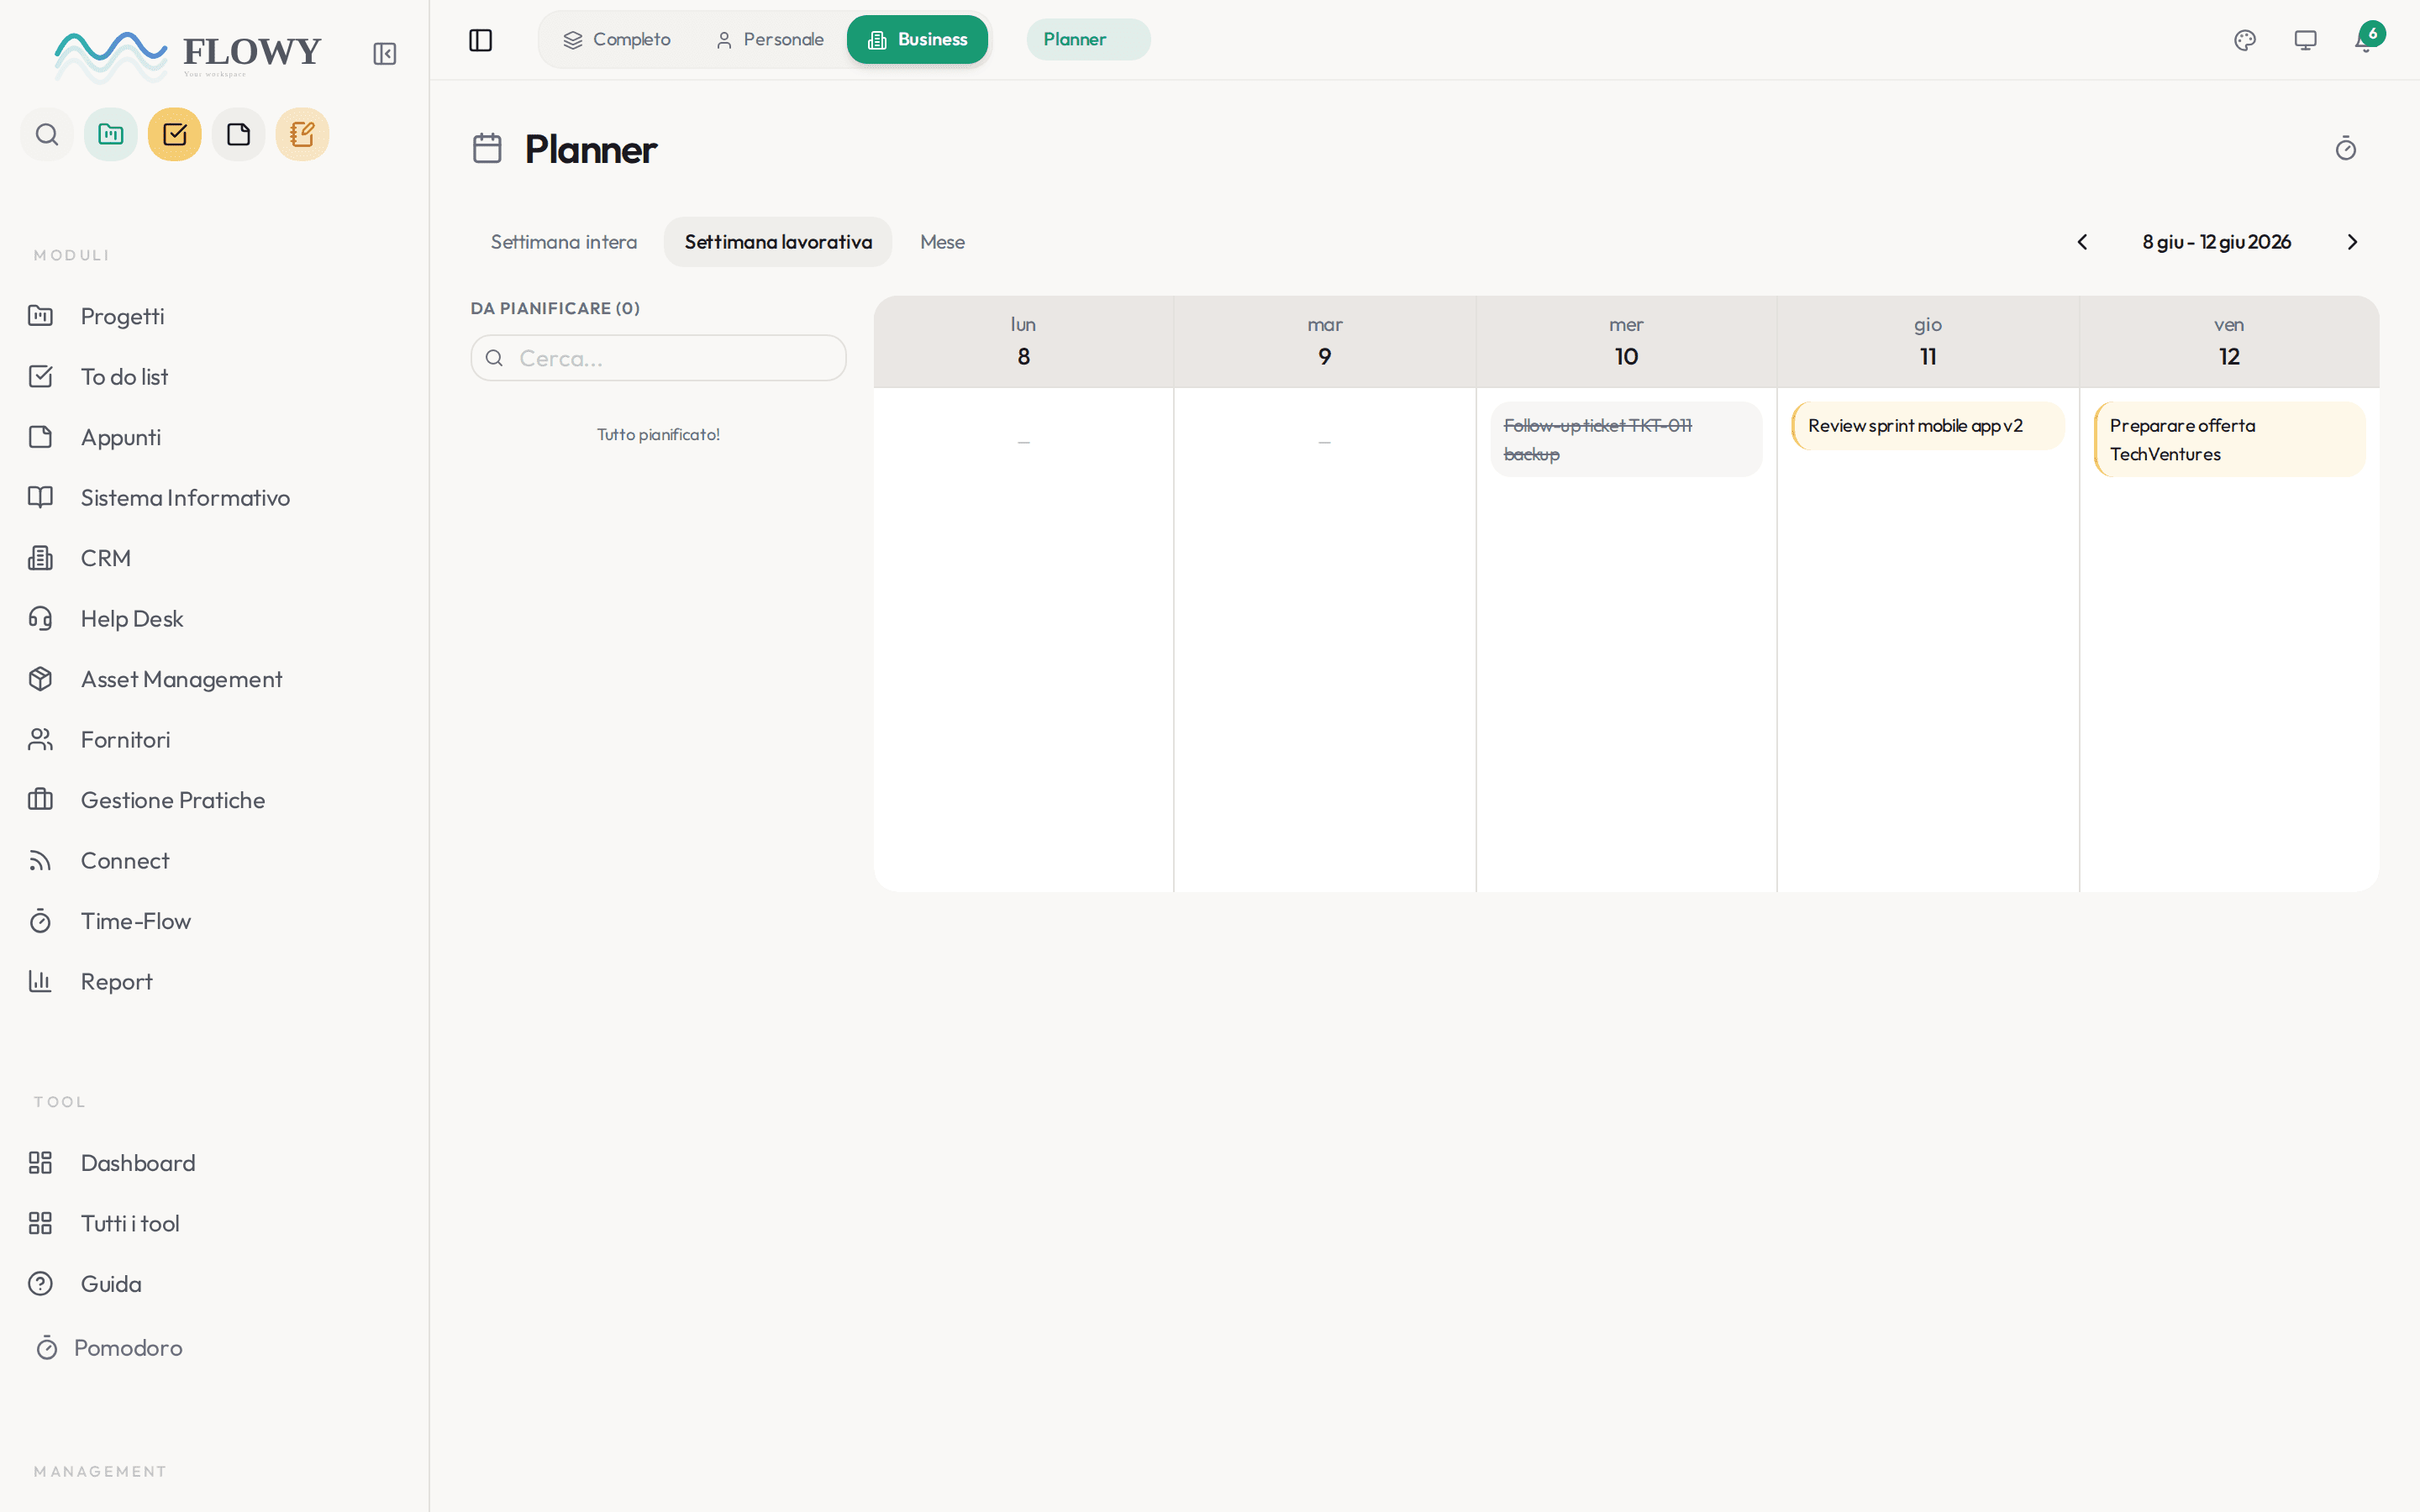Image resolution: width=2420 pixels, height=1512 pixels.
Task: Click the lun 8 day header
Action: click(1023, 342)
